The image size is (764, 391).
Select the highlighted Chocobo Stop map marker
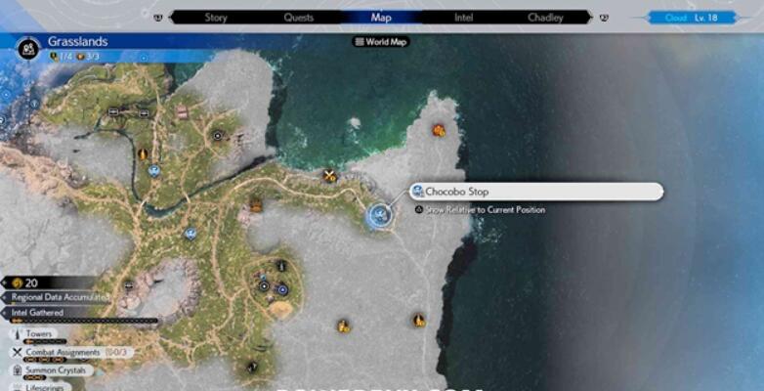[x=379, y=214]
